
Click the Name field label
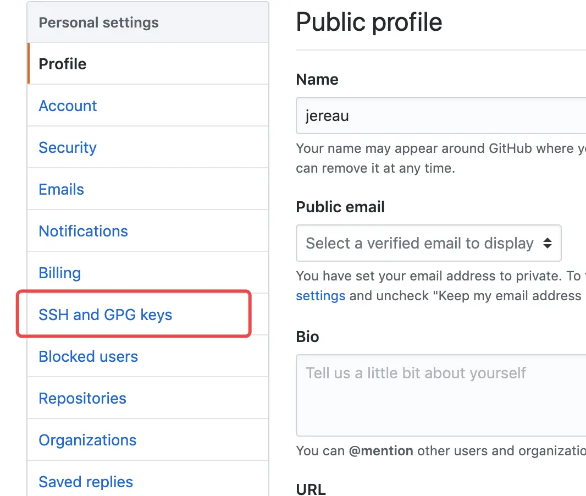pos(317,79)
